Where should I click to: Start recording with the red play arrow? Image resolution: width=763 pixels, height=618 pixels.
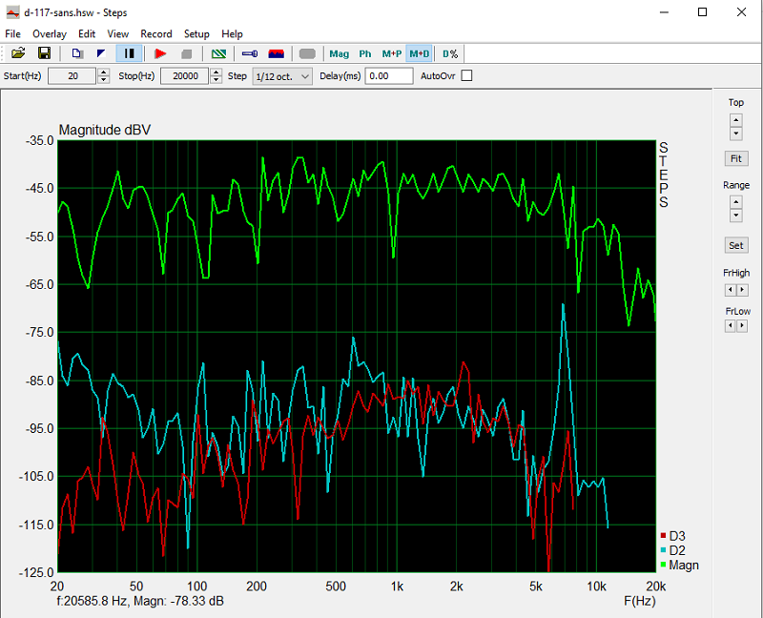(160, 53)
